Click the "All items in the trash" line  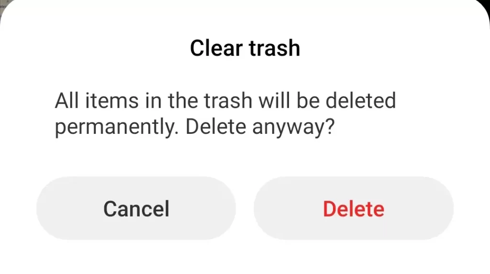[x=154, y=100]
